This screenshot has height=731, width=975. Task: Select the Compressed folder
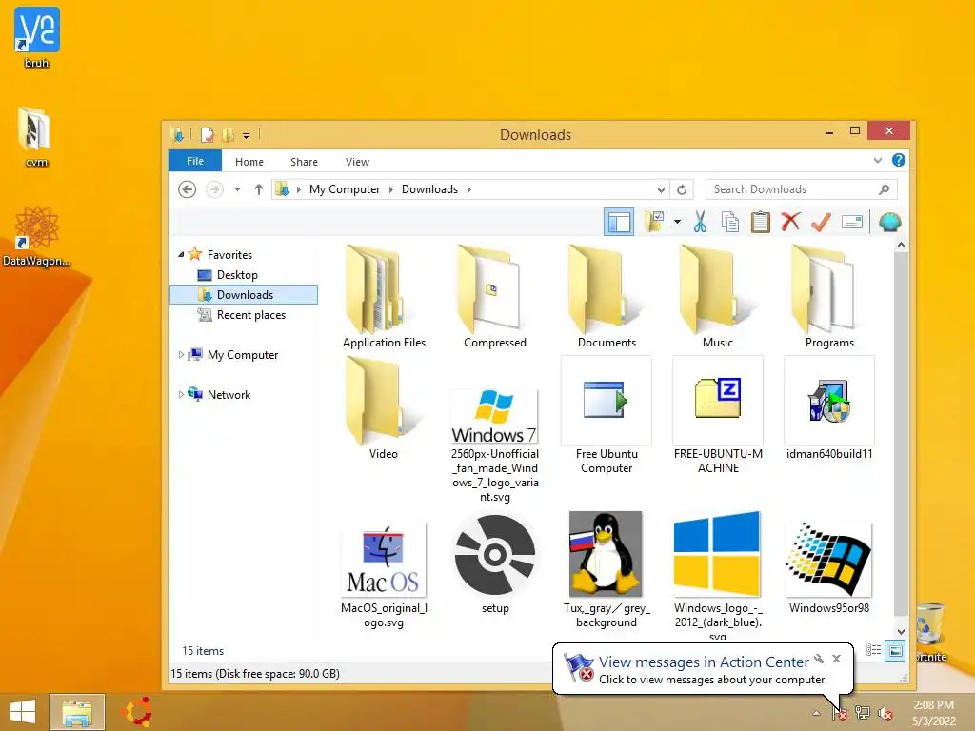[495, 297]
